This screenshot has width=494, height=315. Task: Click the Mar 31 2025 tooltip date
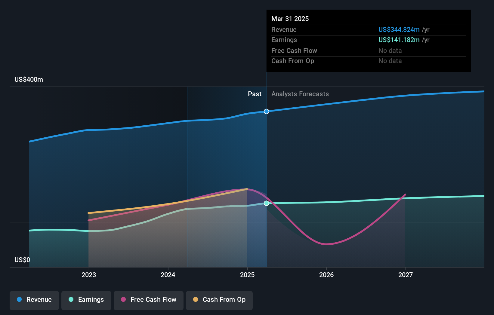point(290,19)
